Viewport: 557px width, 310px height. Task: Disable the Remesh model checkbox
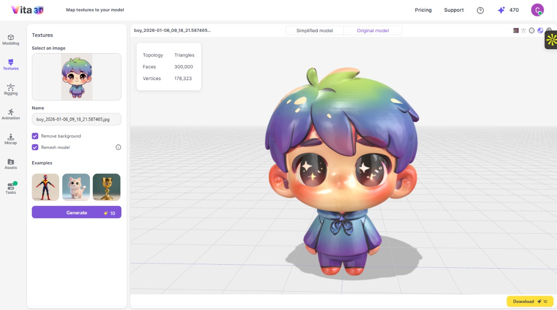[x=35, y=147]
